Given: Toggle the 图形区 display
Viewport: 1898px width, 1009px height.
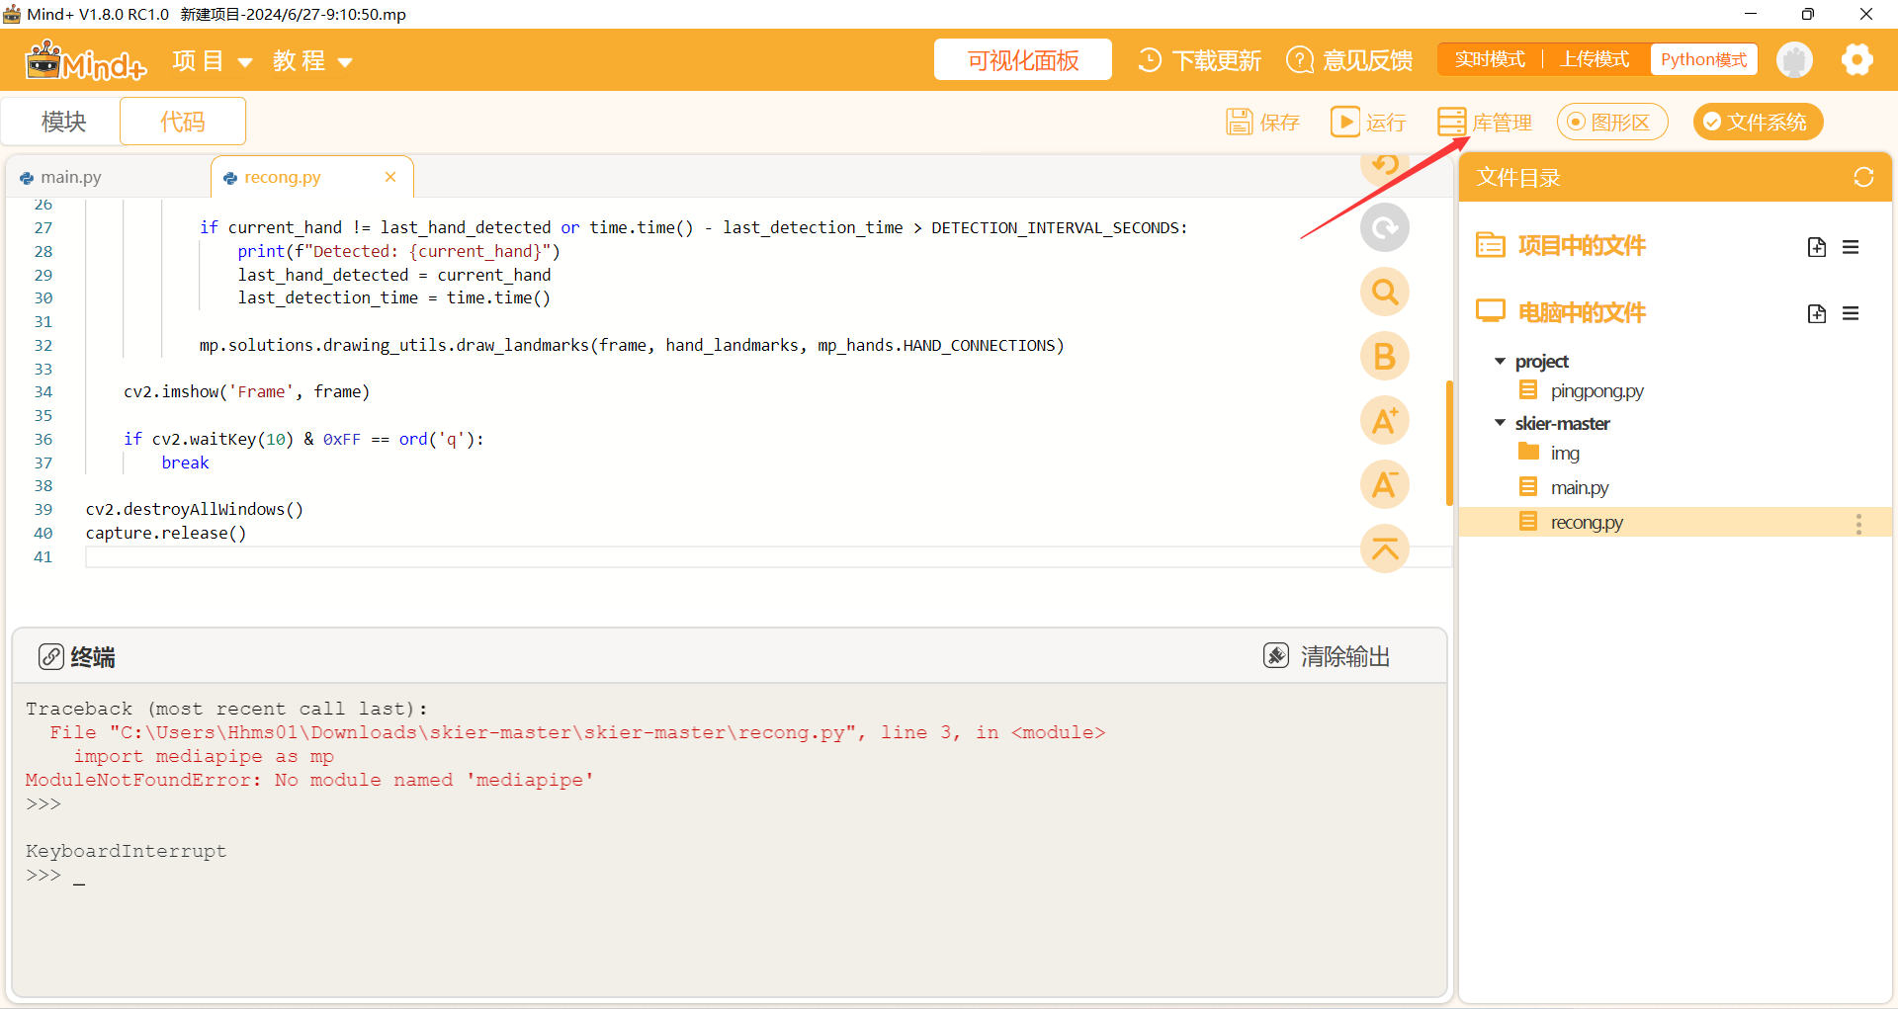Looking at the screenshot, I should pos(1612,122).
